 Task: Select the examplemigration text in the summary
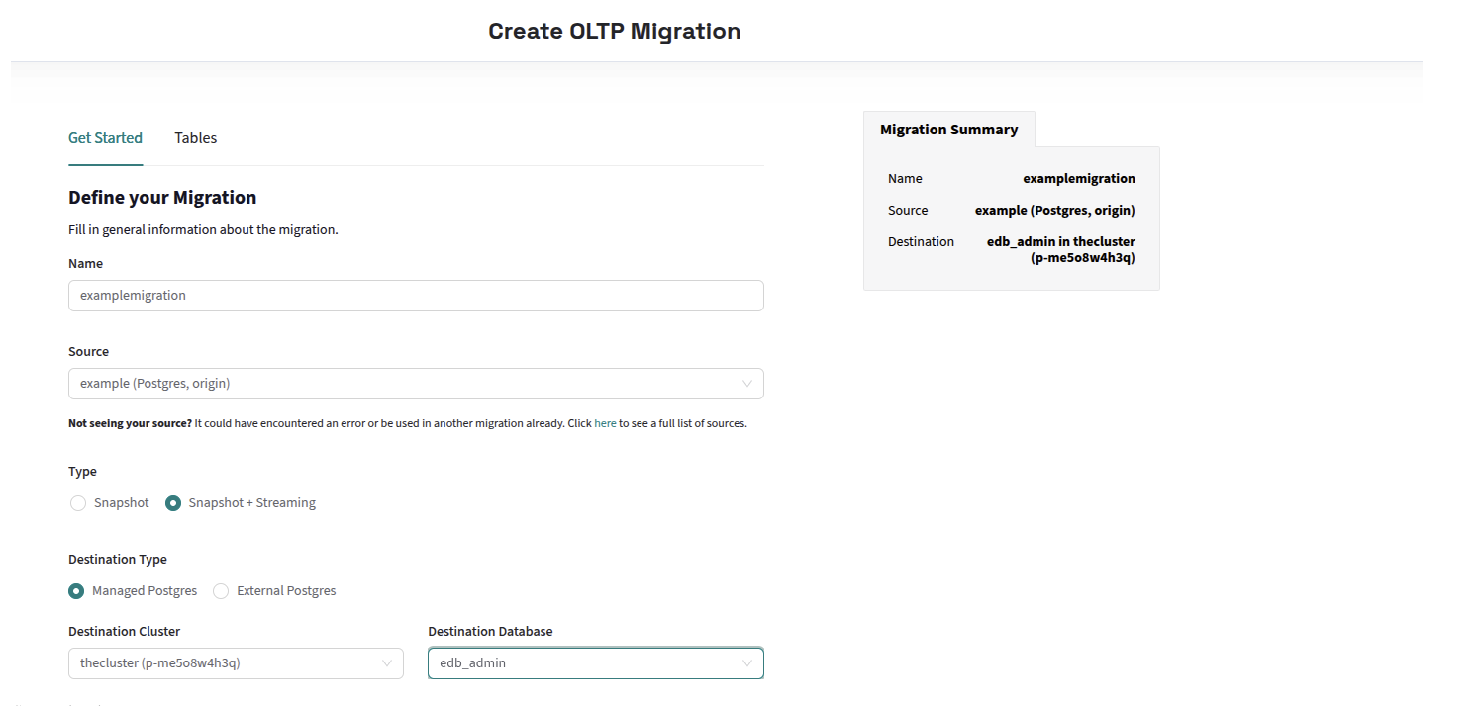pos(1078,178)
